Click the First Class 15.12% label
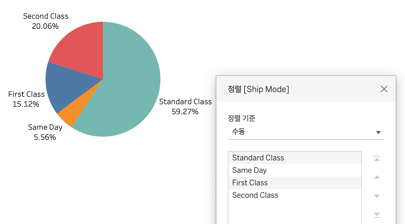Image resolution: width=405 pixels, height=224 pixels. click(x=26, y=99)
